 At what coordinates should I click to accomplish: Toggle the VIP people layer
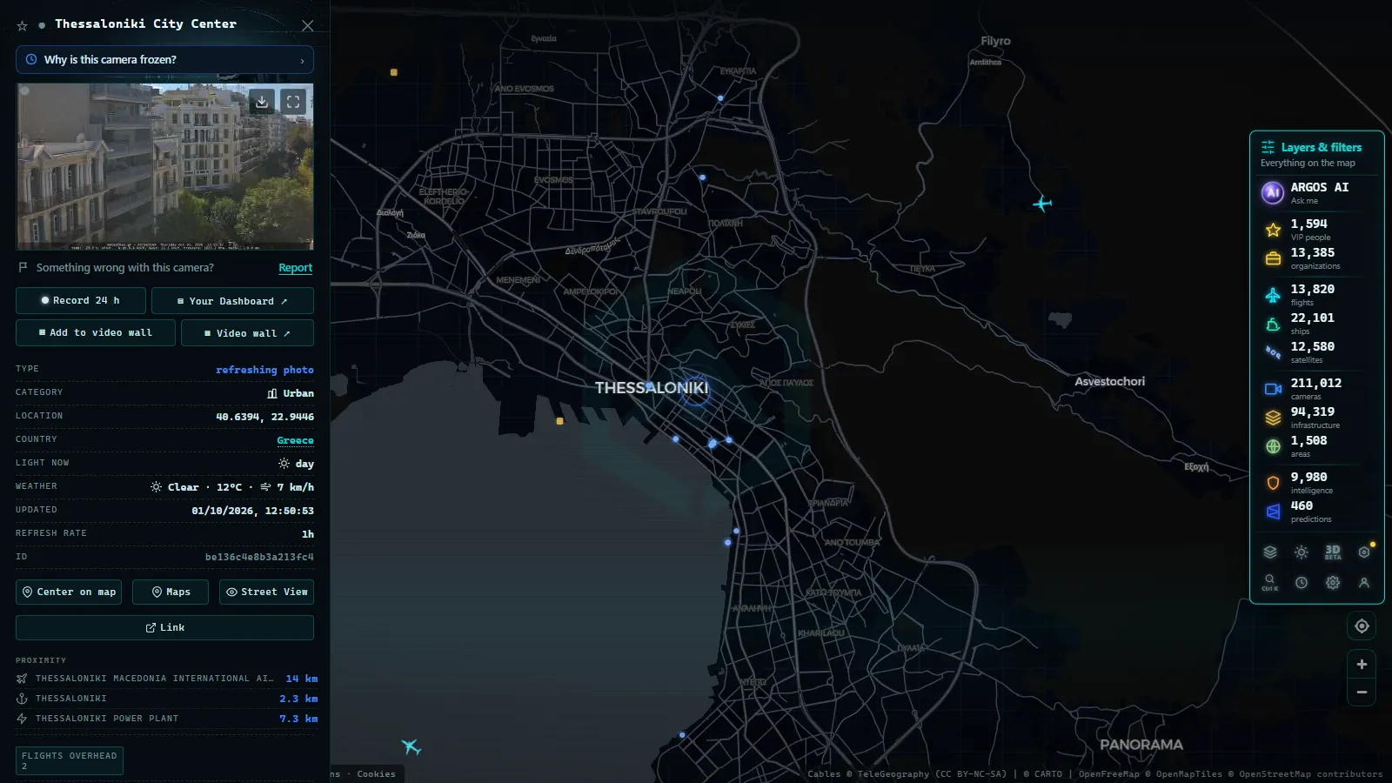click(1316, 230)
